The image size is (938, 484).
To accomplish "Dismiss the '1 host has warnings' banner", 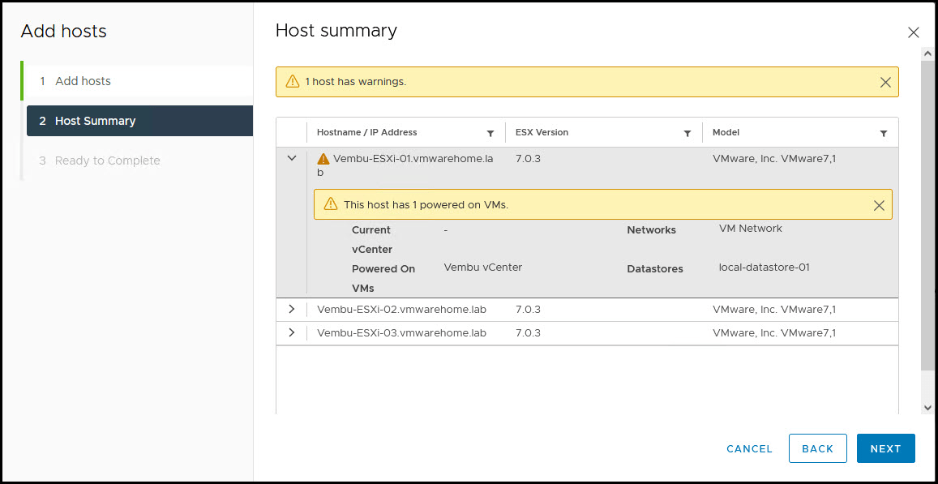I will coord(886,83).
